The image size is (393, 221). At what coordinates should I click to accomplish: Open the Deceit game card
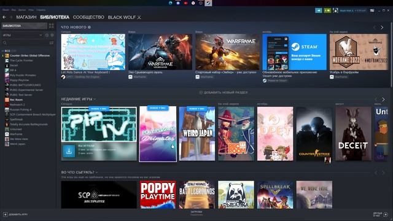pos(354,134)
